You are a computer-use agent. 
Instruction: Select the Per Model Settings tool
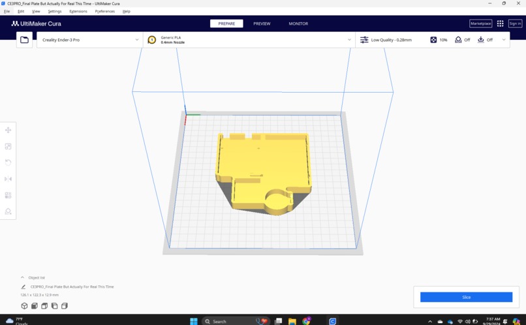(8, 195)
